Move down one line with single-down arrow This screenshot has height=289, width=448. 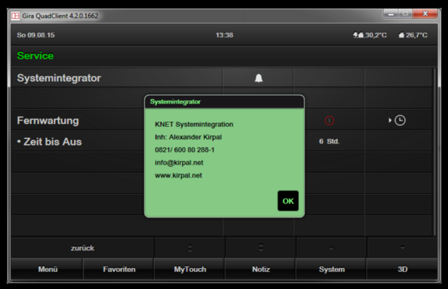402,248
